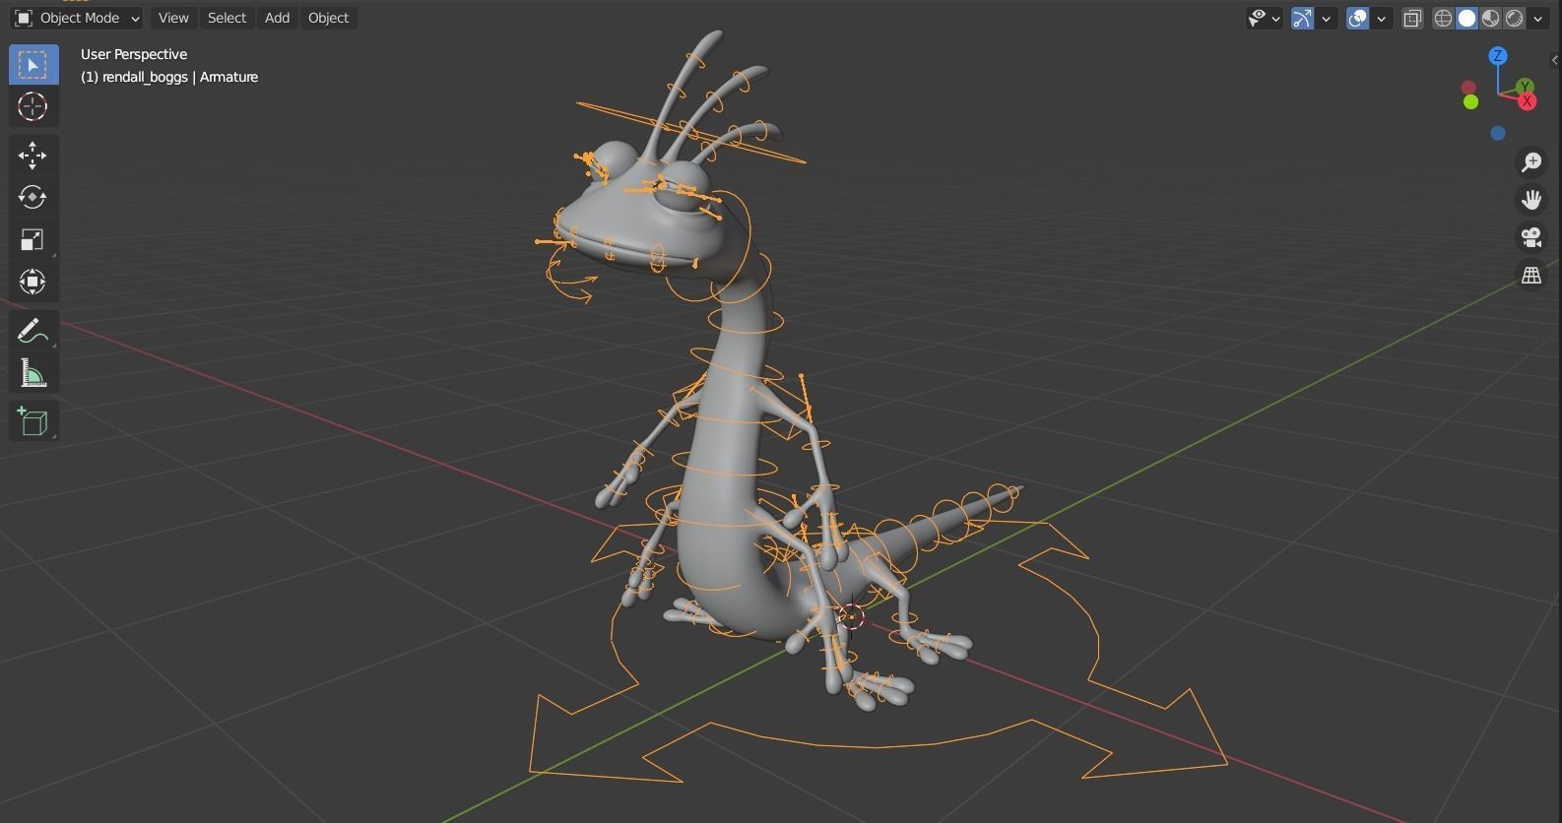Click '(1) rendall_boggs | Armature' text
Viewport: 1562px width, 823px height.
click(169, 77)
